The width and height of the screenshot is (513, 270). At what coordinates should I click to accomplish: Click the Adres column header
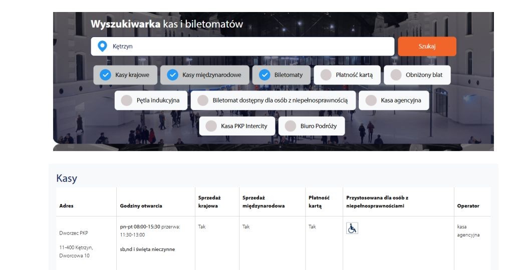(67, 205)
